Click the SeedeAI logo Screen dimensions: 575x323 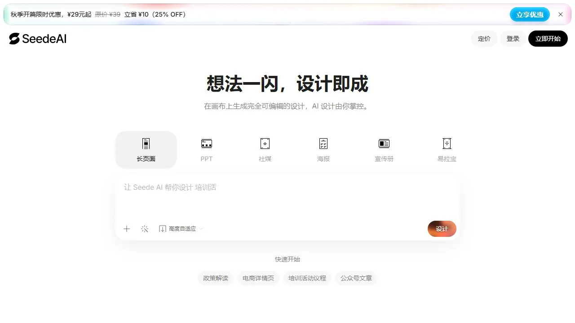click(x=38, y=39)
